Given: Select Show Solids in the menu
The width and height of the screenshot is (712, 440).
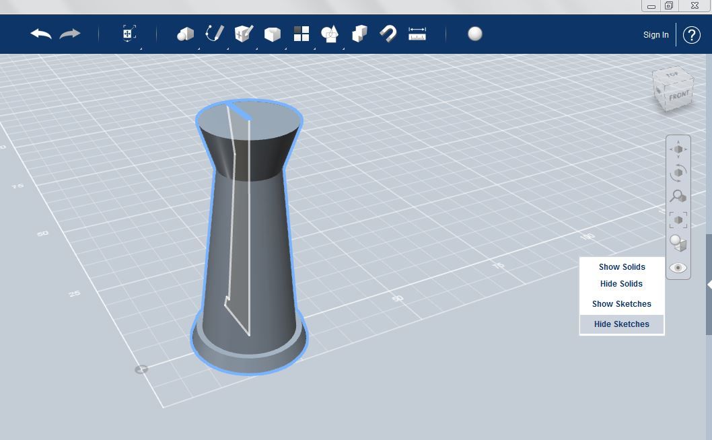Looking at the screenshot, I should click(x=621, y=266).
